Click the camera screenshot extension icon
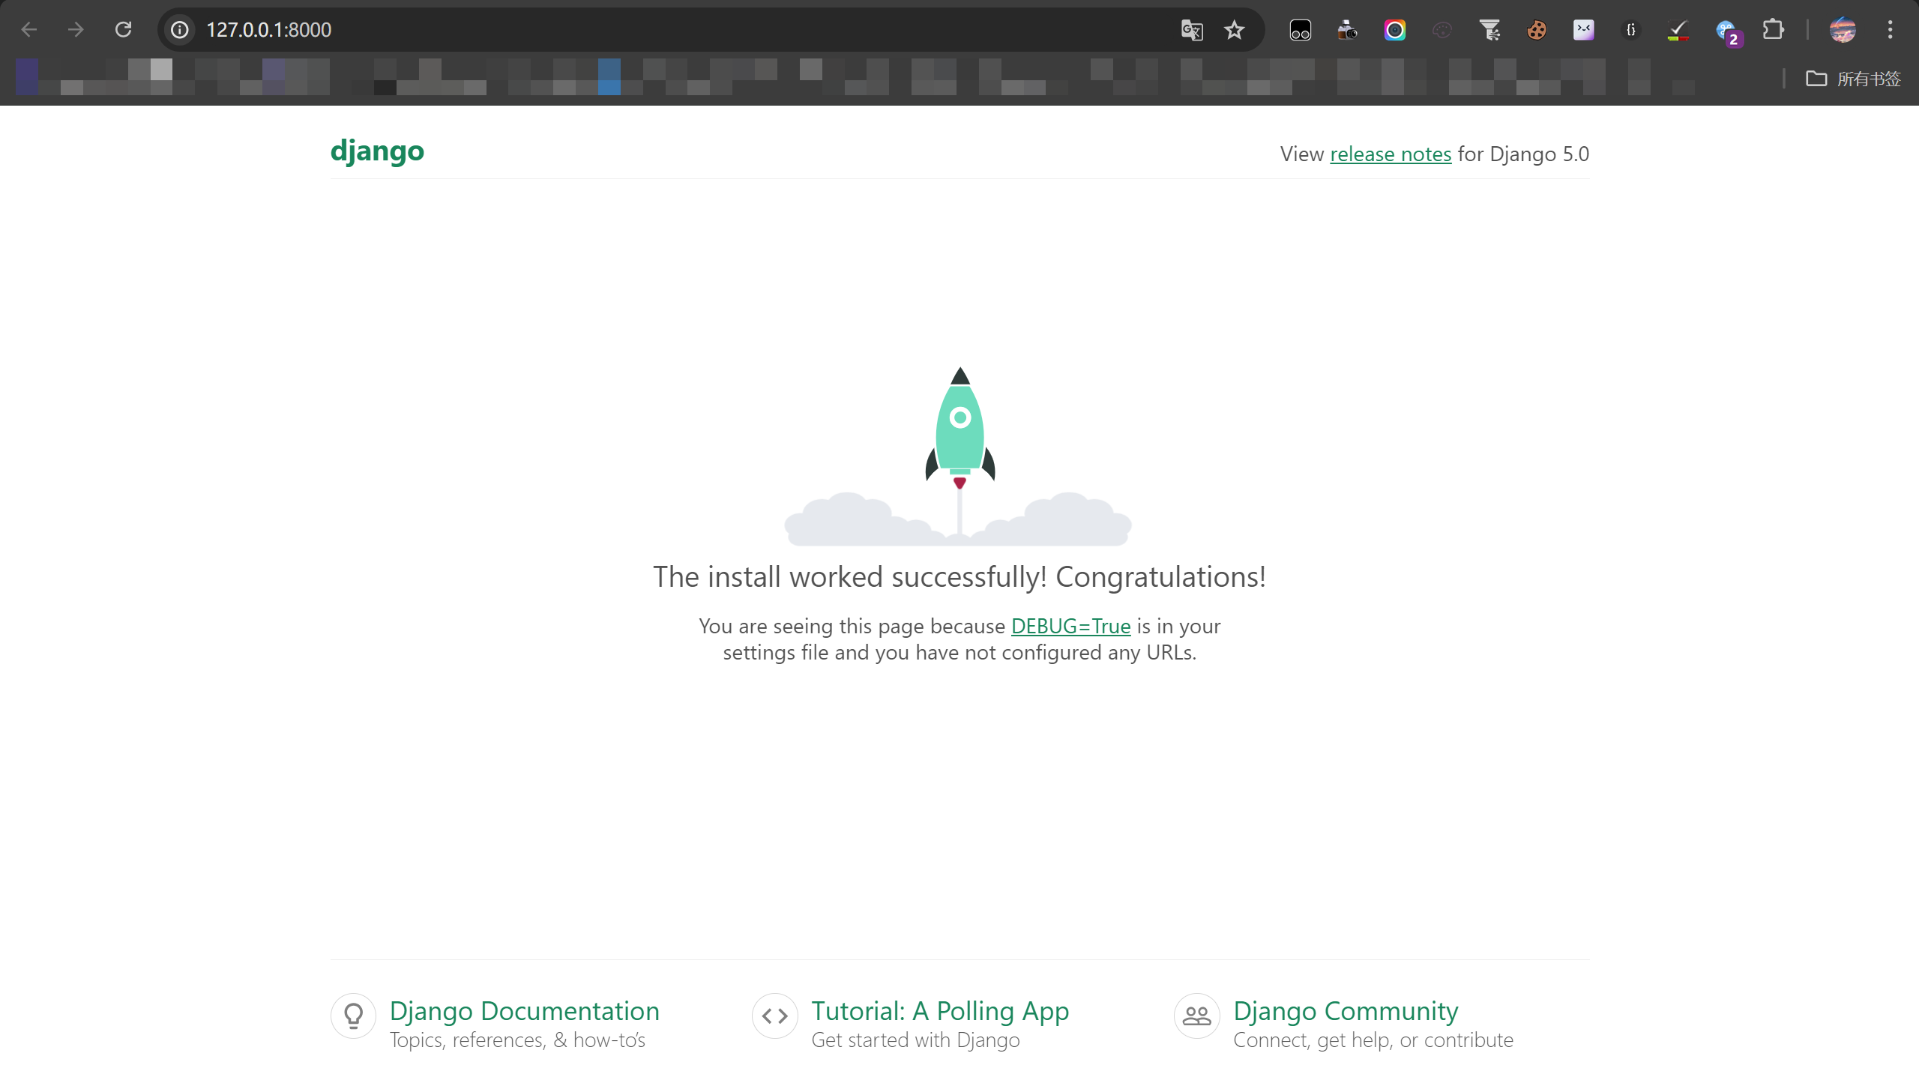The height and width of the screenshot is (1083, 1919). coord(1347,30)
